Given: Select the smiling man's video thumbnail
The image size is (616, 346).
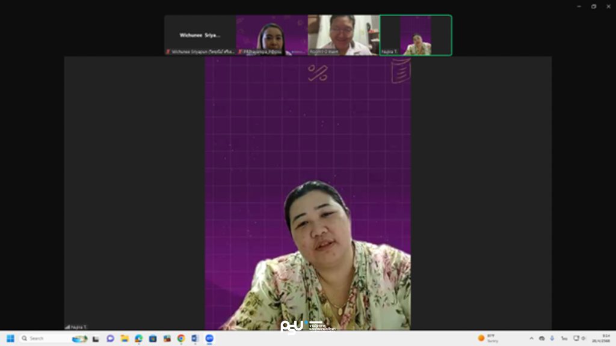Looking at the screenshot, I should tap(343, 35).
